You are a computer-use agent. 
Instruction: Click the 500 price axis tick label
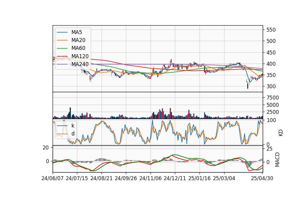(x=271, y=41)
